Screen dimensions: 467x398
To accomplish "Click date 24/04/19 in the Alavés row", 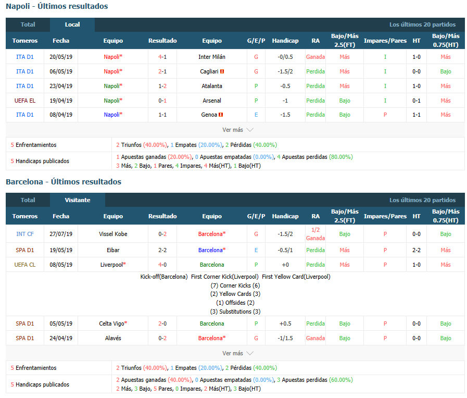I will (x=61, y=339).
